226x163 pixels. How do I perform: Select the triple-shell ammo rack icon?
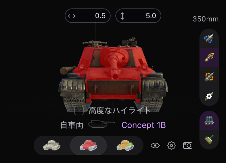pos(209,120)
